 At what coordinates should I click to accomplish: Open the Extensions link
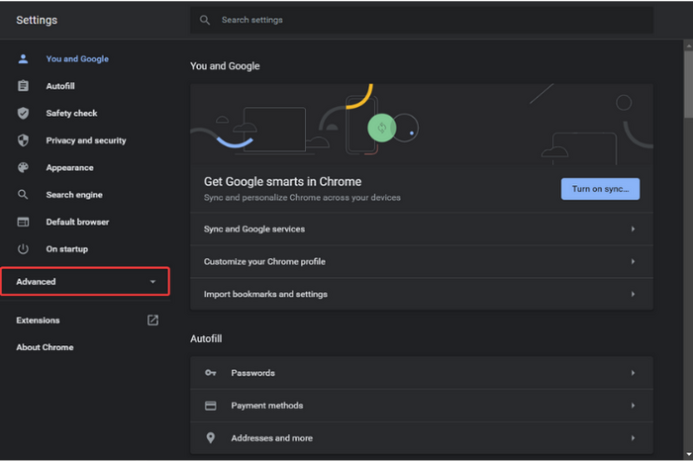(38, 321)
